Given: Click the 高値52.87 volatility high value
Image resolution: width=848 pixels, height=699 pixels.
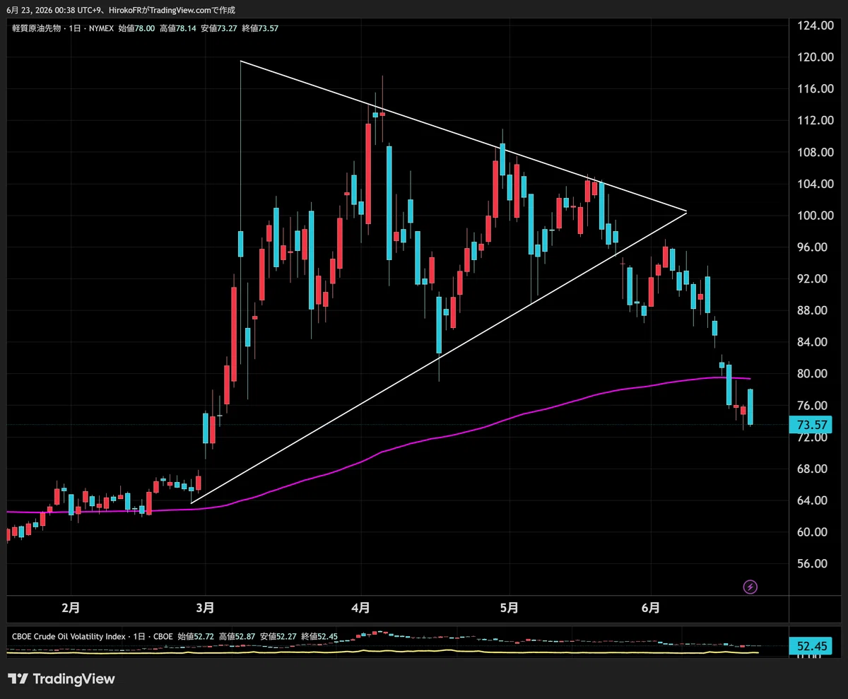Looking at the screenshot, I should (x=237, y=636).
